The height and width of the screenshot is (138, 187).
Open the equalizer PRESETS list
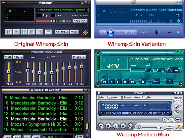pyautogui.click(x=79, y=57)
